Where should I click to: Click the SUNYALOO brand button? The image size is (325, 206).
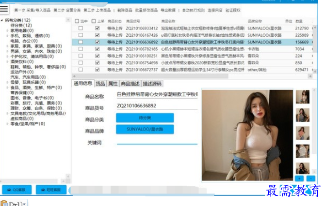(x=145, y=129)
